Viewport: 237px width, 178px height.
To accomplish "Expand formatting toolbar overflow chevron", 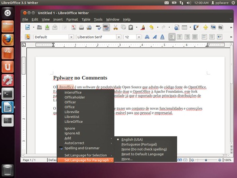I will [231, 37].
